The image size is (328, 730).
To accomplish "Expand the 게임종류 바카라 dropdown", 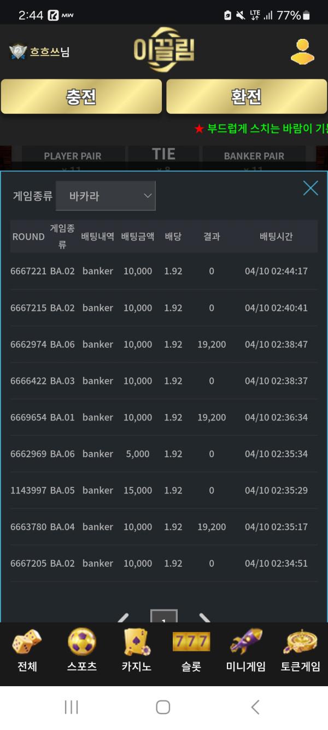I will 106,196.
